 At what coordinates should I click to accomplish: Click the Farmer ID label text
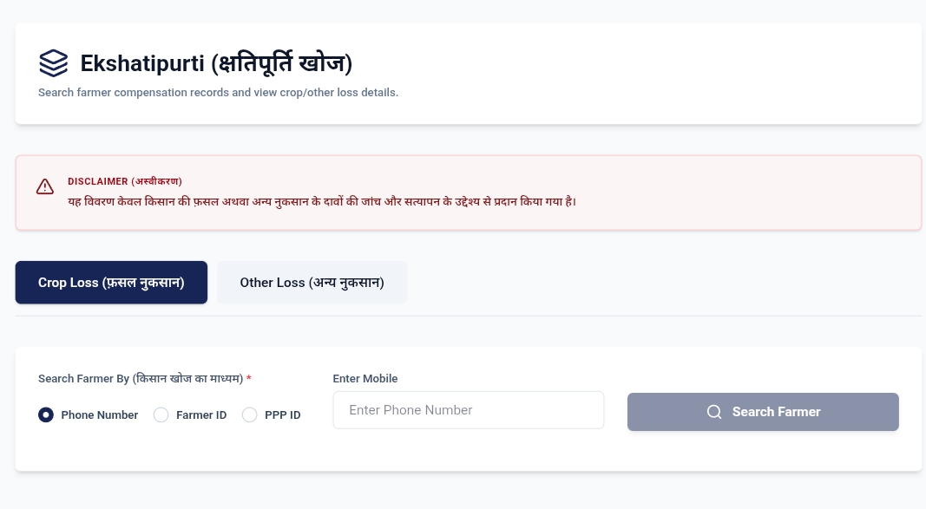[x=201, y=415]
